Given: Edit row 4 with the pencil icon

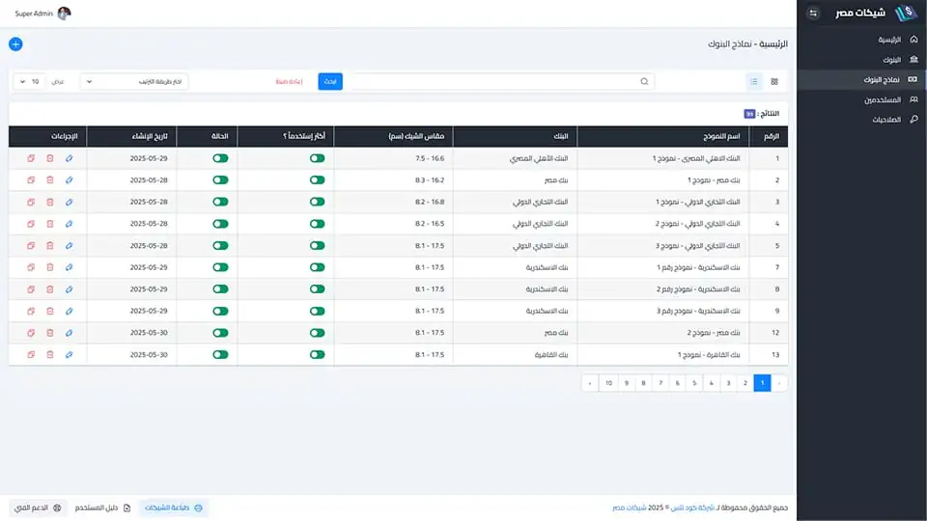Looking at the screenshot, I should click(x=70, y=224).
